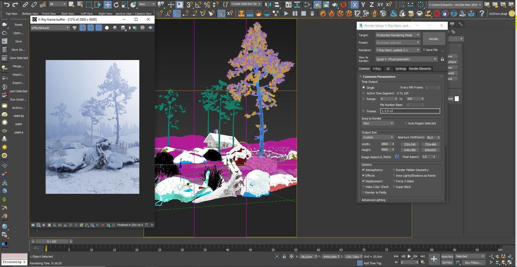Lock the View to Render selection

click(x=442, y=59)
